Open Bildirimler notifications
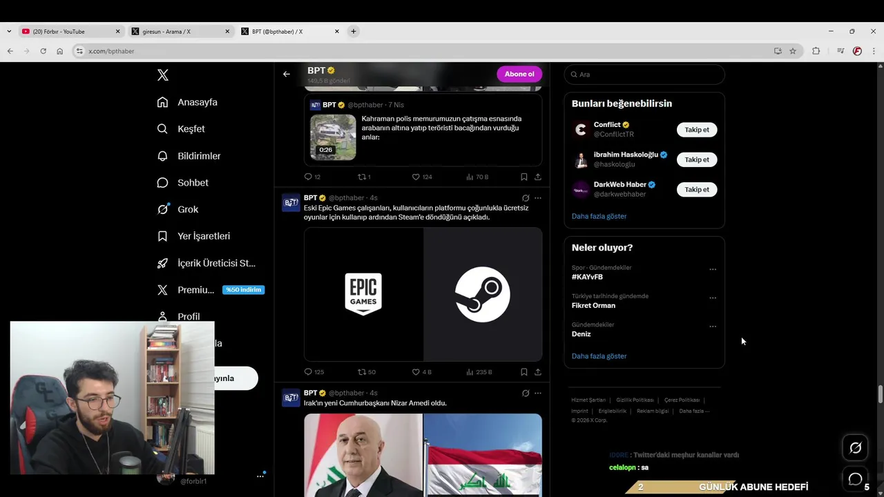884x497 pixels. pos(189,156)
